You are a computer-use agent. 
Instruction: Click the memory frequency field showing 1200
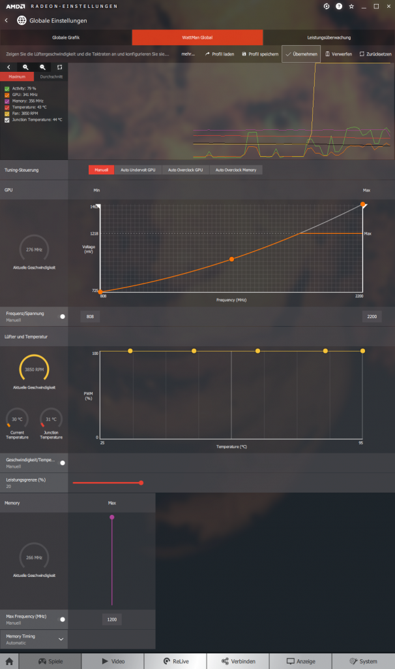tap(112, 619)
